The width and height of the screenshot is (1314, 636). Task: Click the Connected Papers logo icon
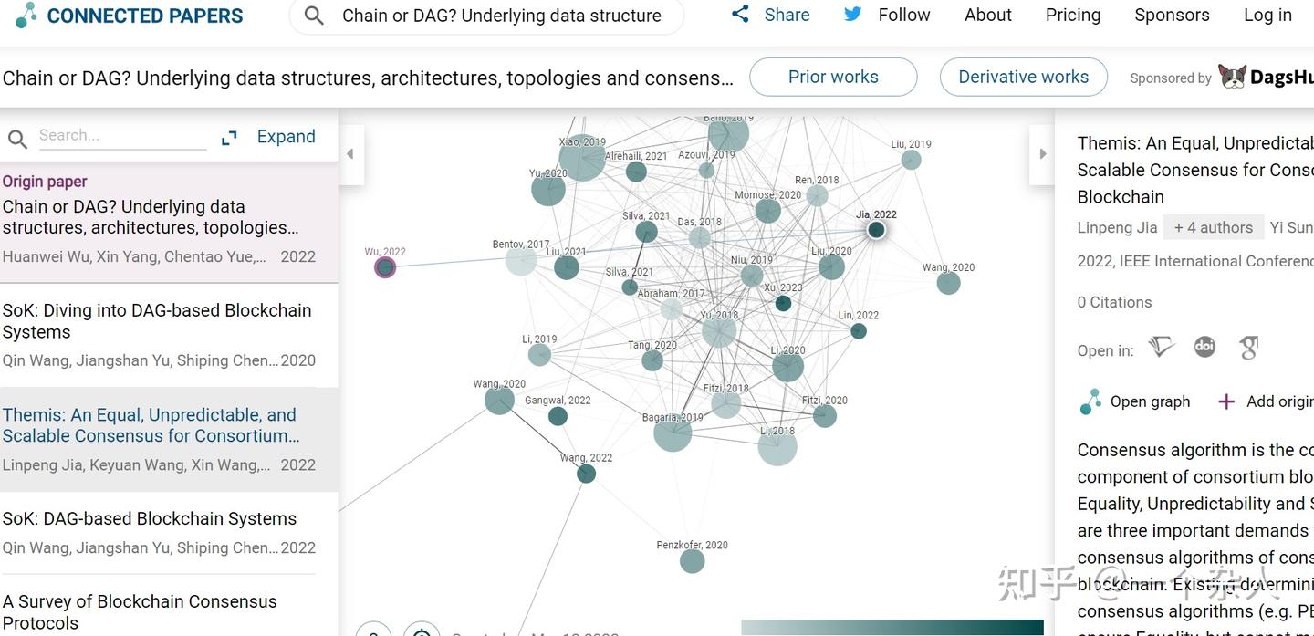tap(26, 15)
